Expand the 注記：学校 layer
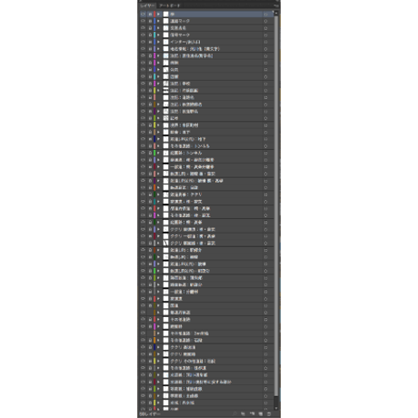This screenshot has height=418, width=418. pyautogui.click(x=158, y=84)
